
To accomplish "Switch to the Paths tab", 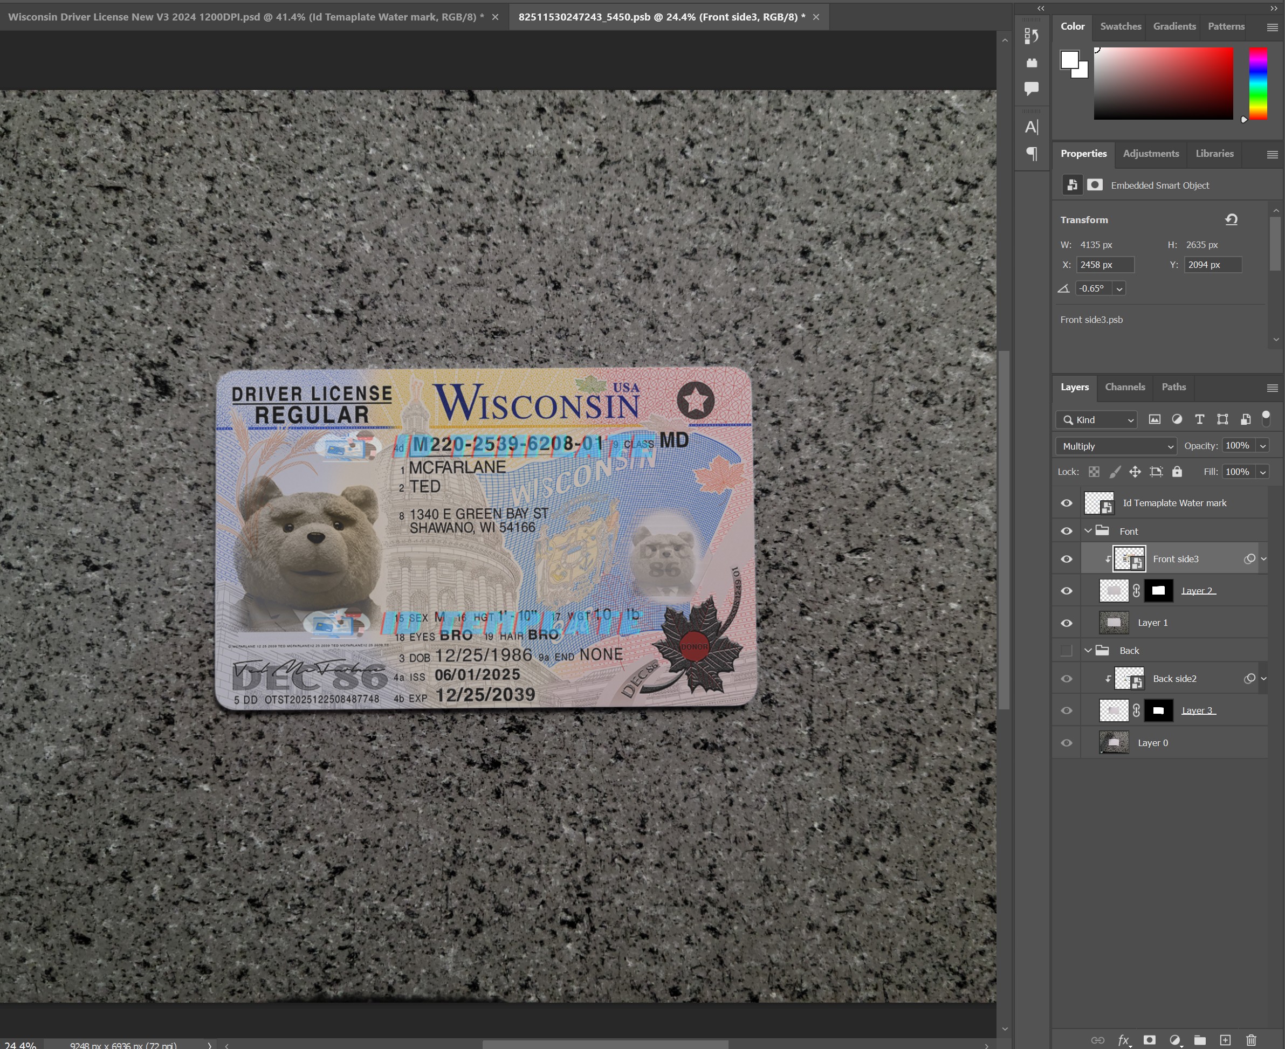I will 1173,388.
